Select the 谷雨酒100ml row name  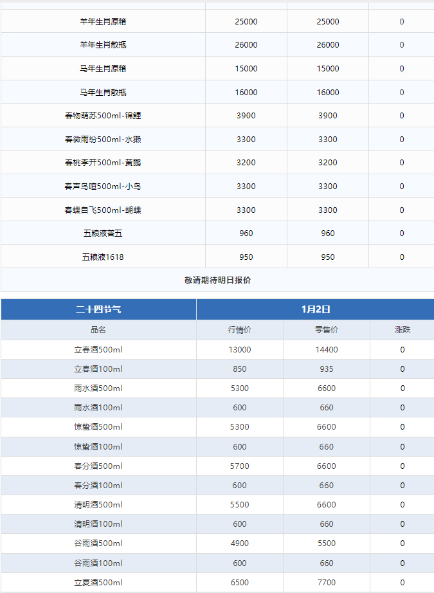coord(98,563)
